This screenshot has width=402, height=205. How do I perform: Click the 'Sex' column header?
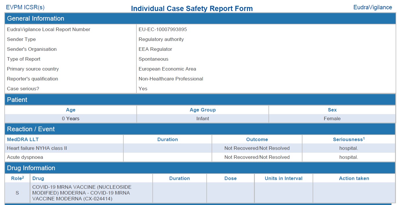(x=332, y=110)
